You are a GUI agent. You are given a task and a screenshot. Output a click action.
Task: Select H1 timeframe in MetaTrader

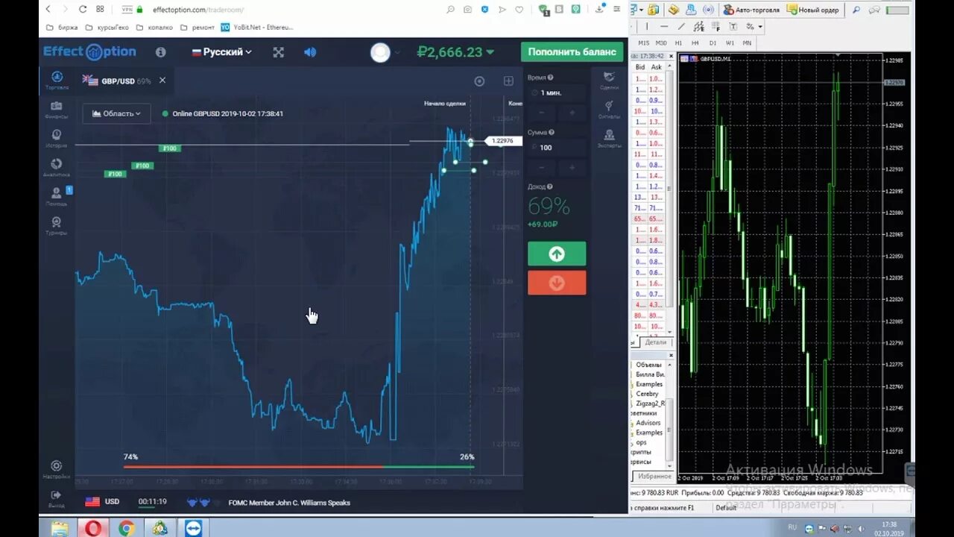(x=678, y=43)
